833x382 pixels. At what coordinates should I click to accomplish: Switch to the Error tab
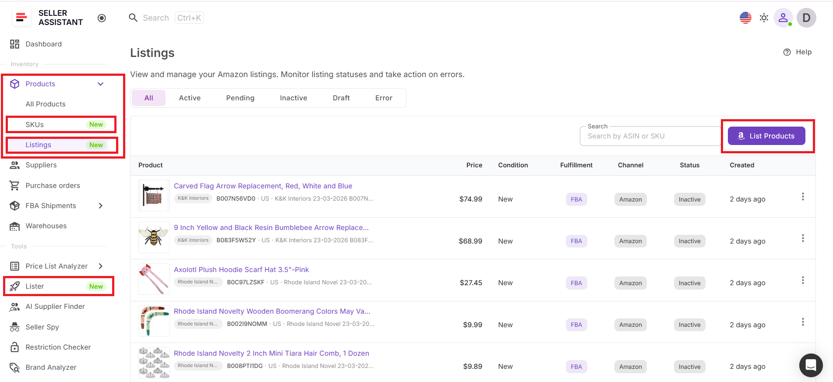pyautogui.click(x=384, y=98)
